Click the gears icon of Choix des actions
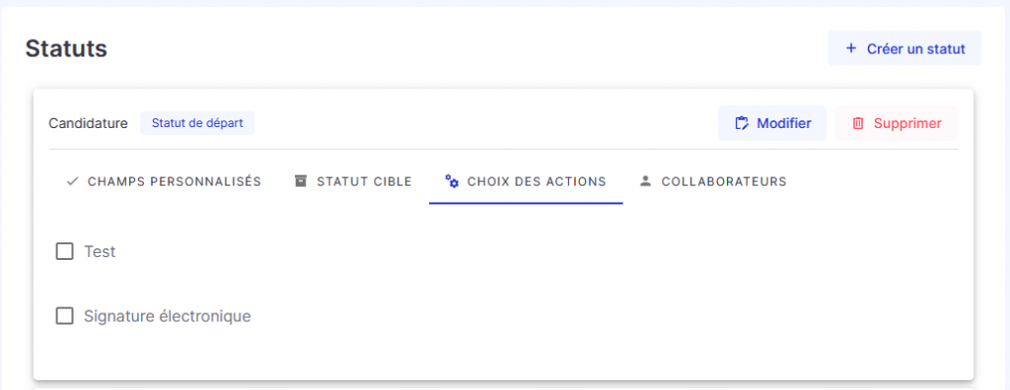The height and width of the screenshot is (390, 1010). point(452,181)
